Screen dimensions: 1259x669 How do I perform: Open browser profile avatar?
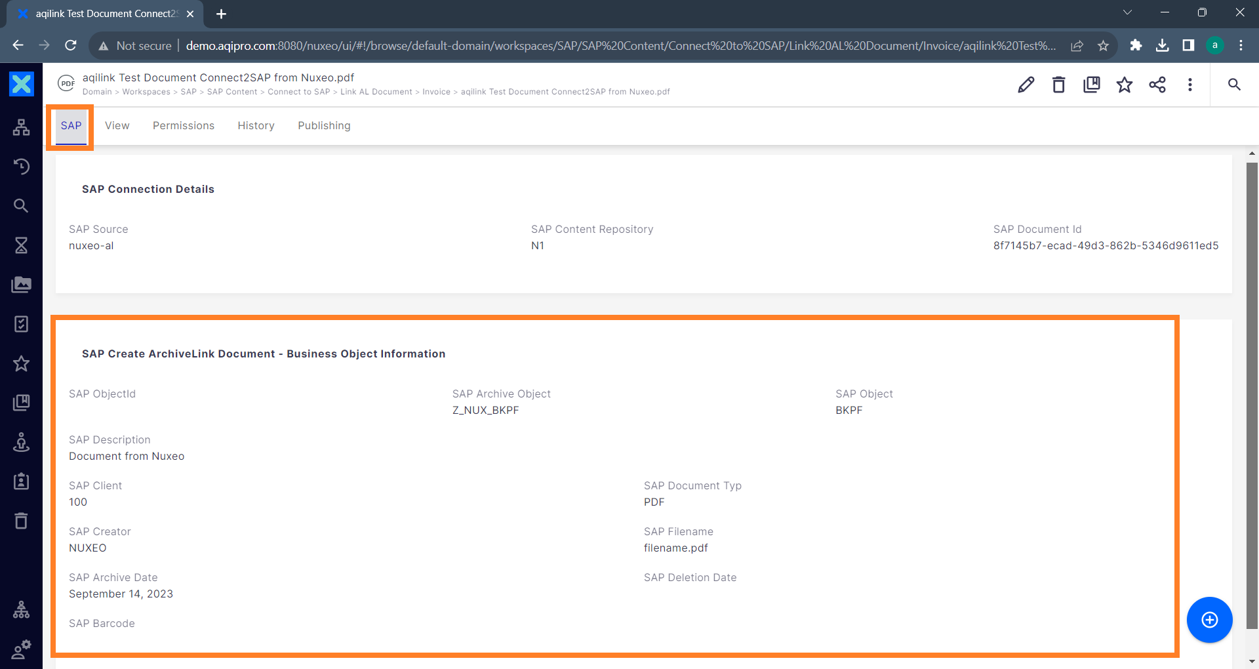coord(1215,45)
